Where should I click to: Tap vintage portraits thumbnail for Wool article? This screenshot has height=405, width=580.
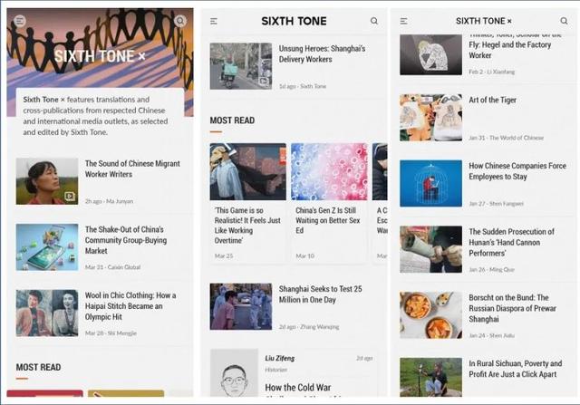47,313
